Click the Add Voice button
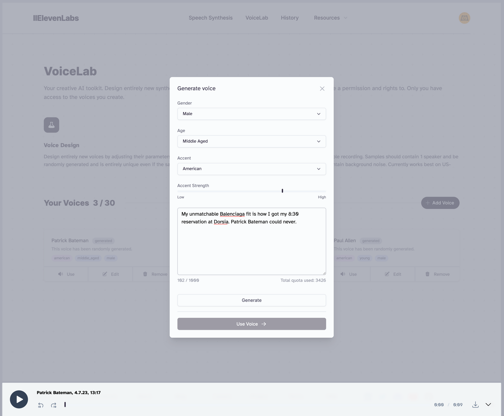Viewport: 504px width, 416px height. pyautogui.click(x=440, y=203)
